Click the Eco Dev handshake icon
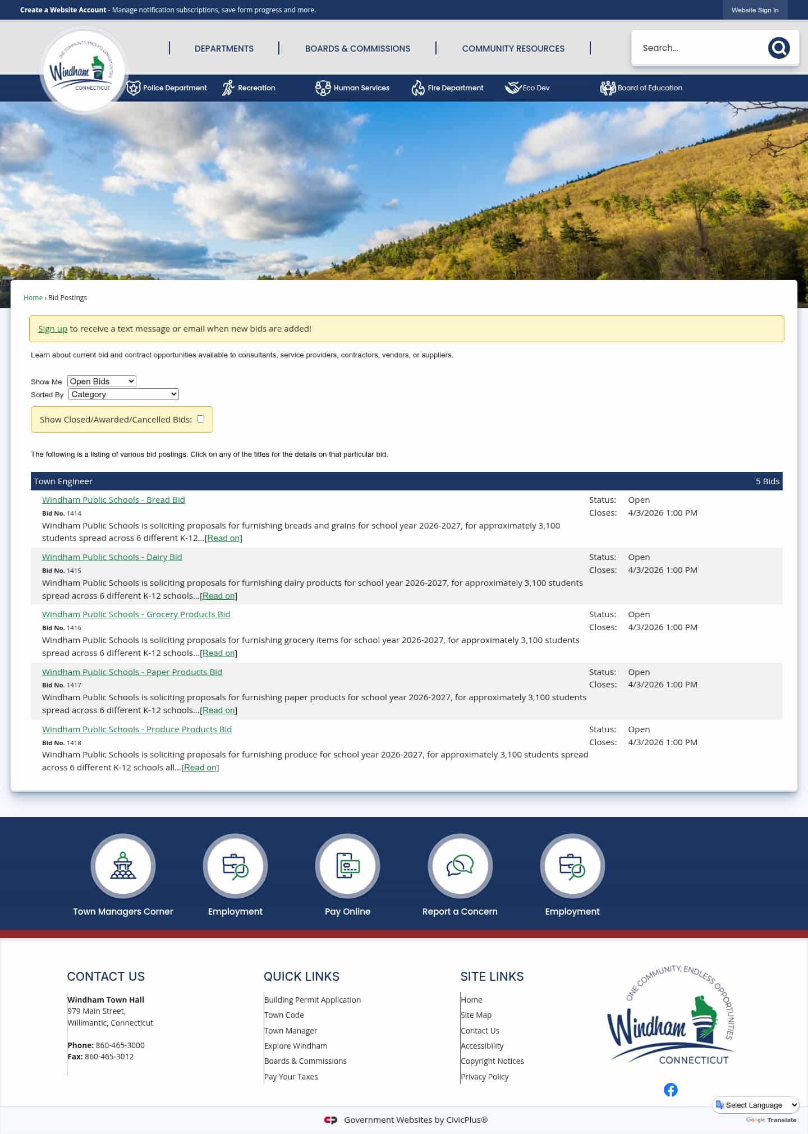This screenshot has height=1134, width=808. (x=513, y=88)
